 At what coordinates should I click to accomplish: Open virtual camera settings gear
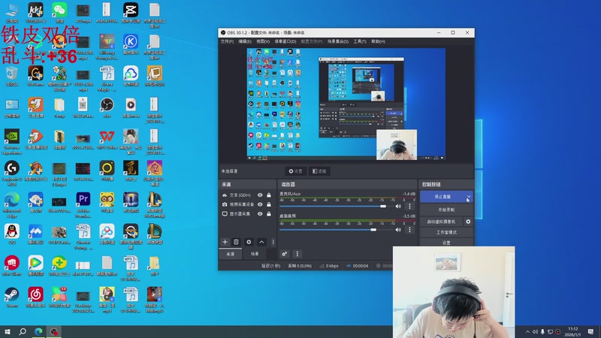[x=468, y=222]
